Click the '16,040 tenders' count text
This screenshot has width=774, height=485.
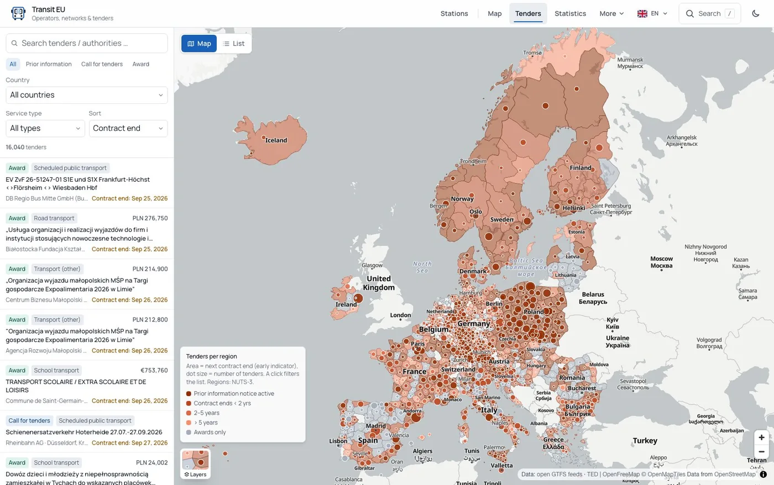[26, 147]
